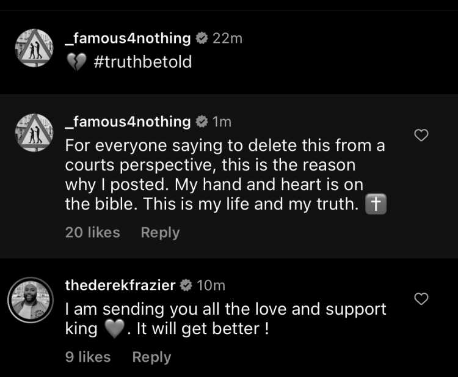View the 20 likes list

coord(93,232)
